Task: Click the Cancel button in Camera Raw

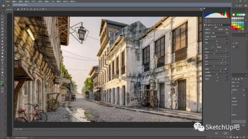Action: click(217, 133)
